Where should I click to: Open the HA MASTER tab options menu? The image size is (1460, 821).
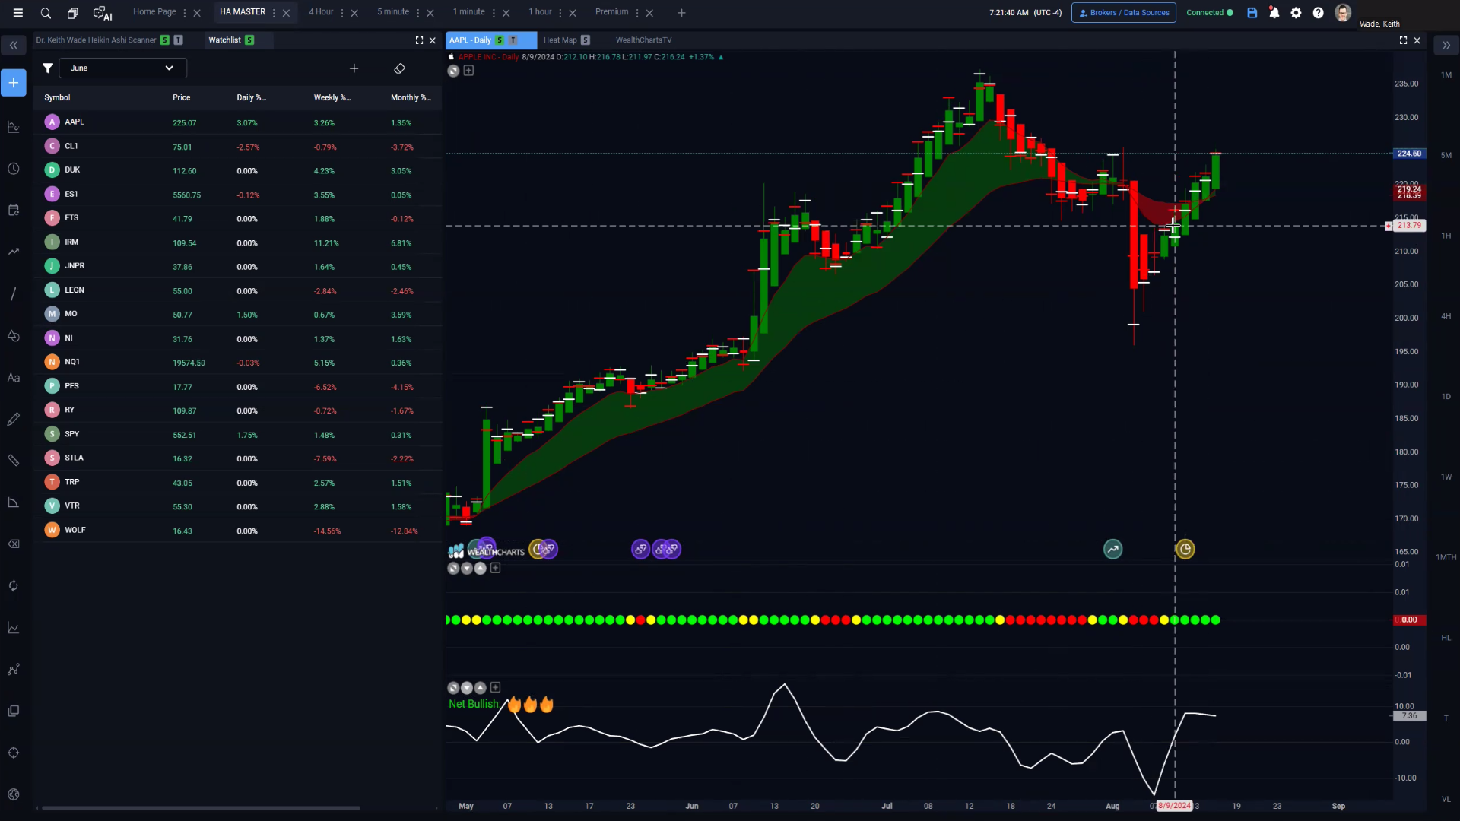[274, 13]
